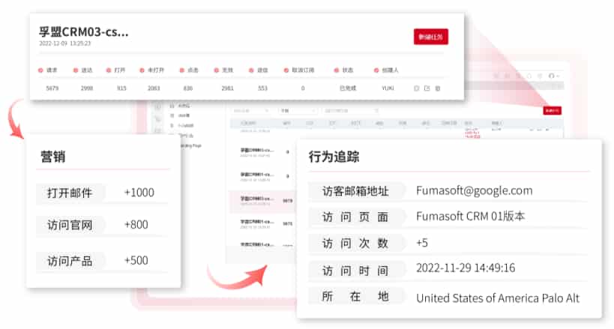The width and height of the screenshot is (614, 329).
Task: Click Fumasoft CRM 01版本 visited page
Action: click(x=470, y=217)
